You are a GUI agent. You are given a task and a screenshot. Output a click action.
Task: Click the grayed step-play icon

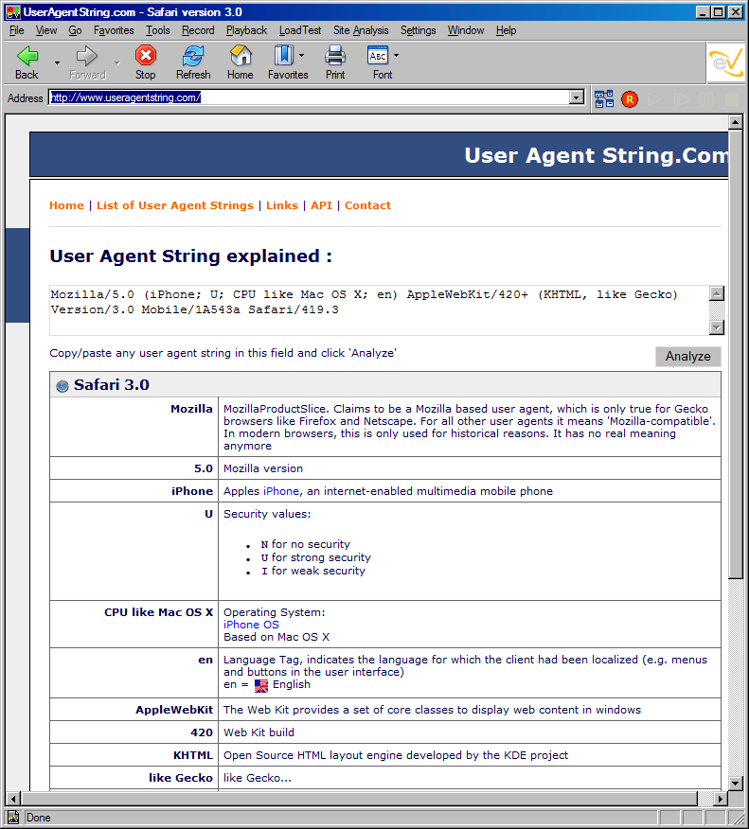[x=682, y=99]
